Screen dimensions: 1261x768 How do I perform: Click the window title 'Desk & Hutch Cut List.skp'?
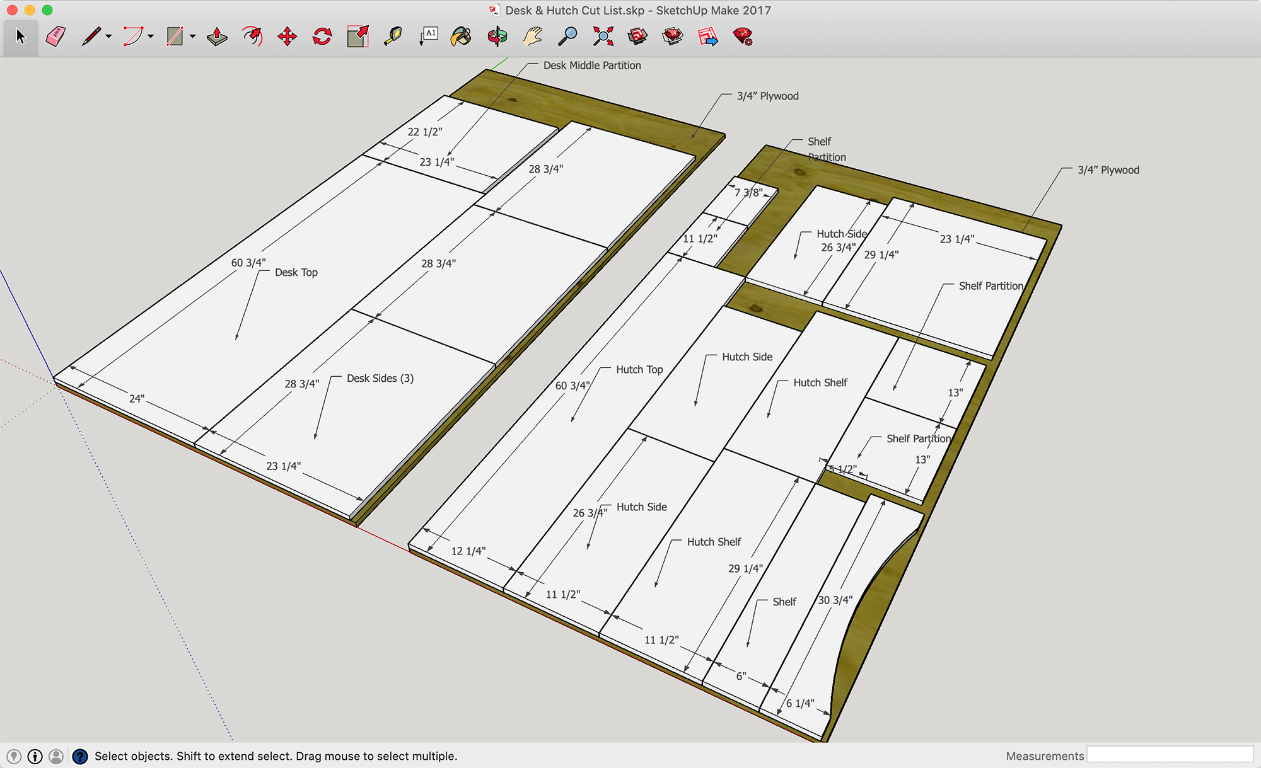[575, 10]
